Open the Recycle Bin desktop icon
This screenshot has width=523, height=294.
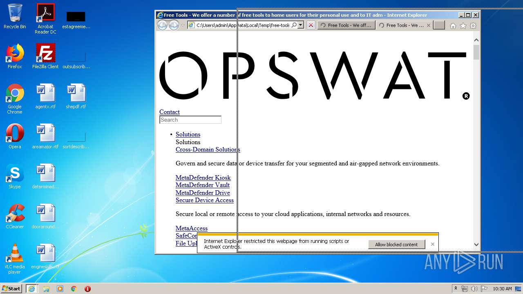[15, 16]
